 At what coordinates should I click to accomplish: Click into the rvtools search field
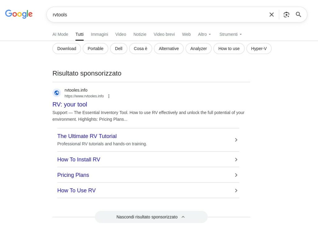point(155,15)
